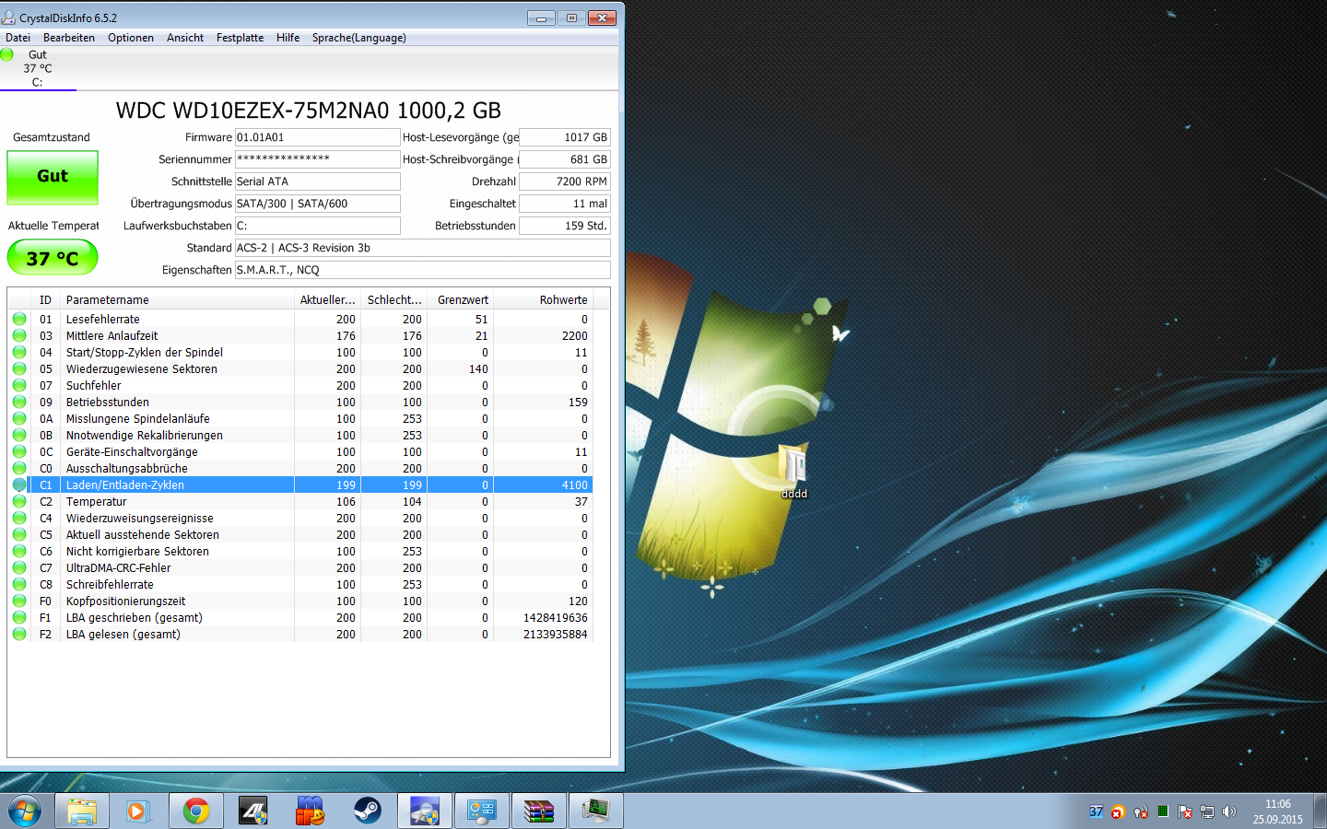Click the Schlecht... column header
Viewport: 1327px width, 829px height.
[394, 299]
